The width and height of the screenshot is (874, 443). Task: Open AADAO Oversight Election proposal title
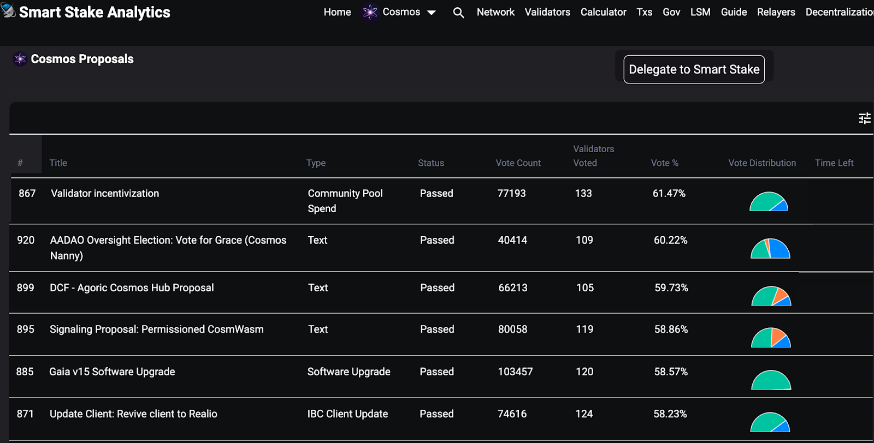tap(168, 248)
